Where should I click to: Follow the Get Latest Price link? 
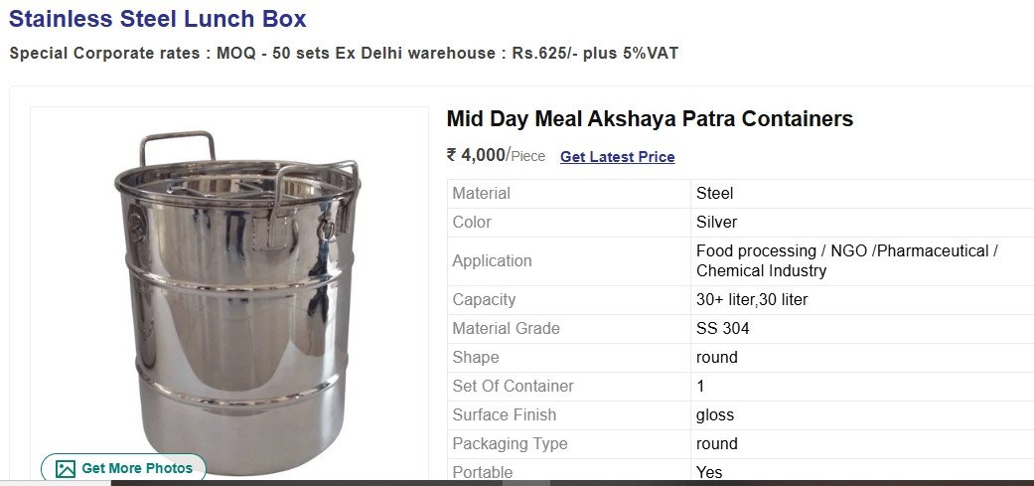[617, 157]
